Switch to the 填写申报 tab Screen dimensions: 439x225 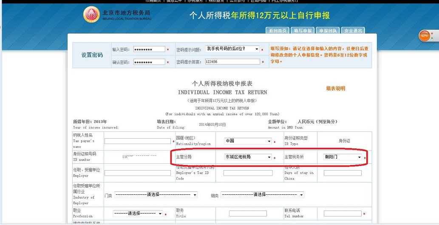coord(303,31)
